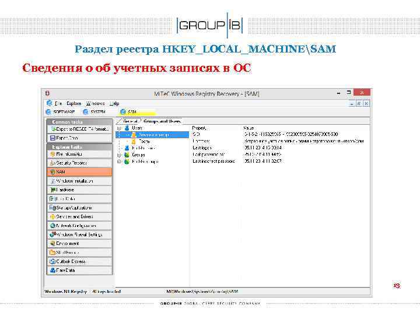420x315 pixels.
Task: Open the Services and Drivers task
Action: tap(79, 216)
